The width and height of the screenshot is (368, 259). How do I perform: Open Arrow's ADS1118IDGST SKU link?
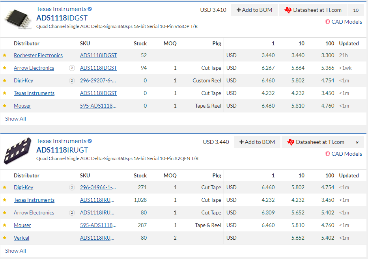coord(98,68)
